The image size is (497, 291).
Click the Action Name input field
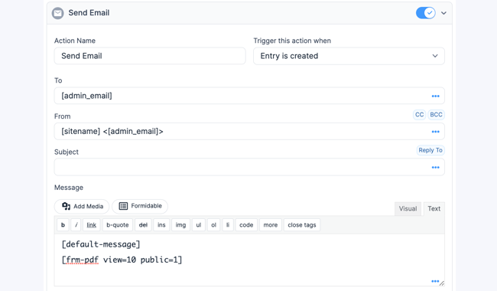[x=150, y=56]
